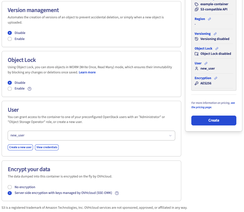Click the View credentials button
Screen dimensions: 244x212
point(47,147)
